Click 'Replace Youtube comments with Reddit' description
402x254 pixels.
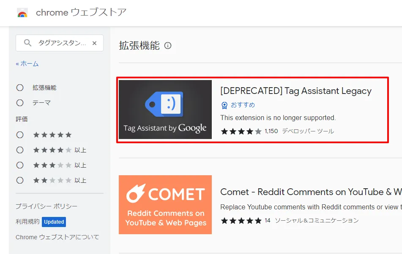coord(311,207)
